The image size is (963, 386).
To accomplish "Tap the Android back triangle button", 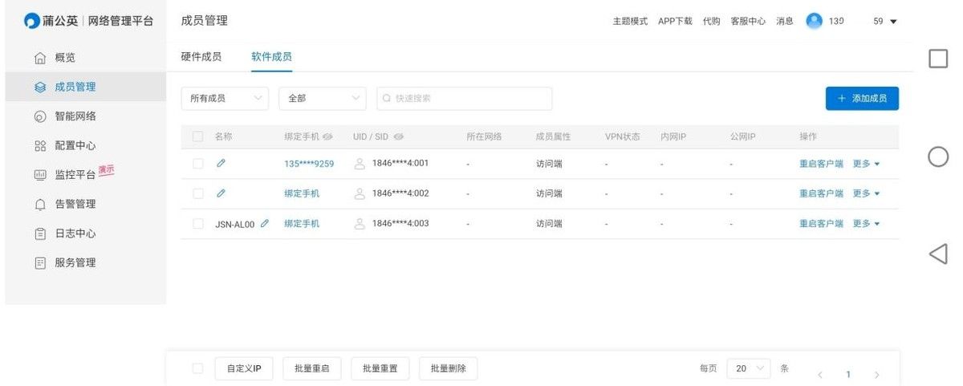I will click(x=938, y=254).
